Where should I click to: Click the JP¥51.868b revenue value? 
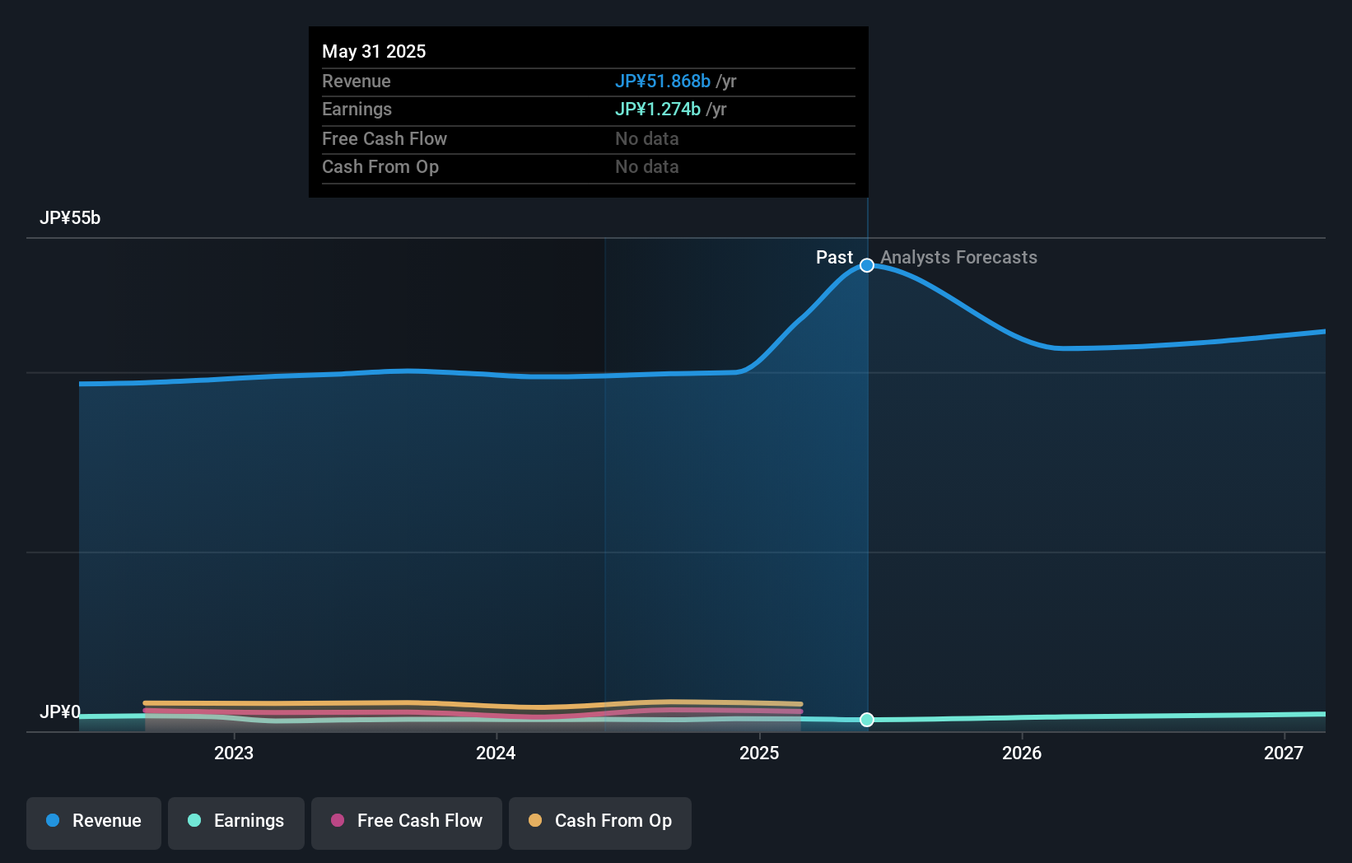[663, 81]
